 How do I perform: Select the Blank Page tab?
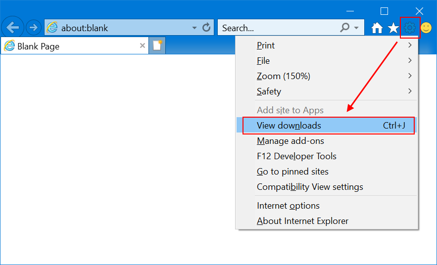coord(74,45)
